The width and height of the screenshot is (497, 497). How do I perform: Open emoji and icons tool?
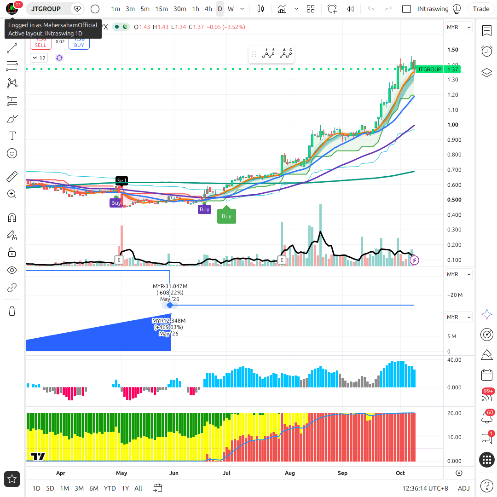click(x=12, y=153)
